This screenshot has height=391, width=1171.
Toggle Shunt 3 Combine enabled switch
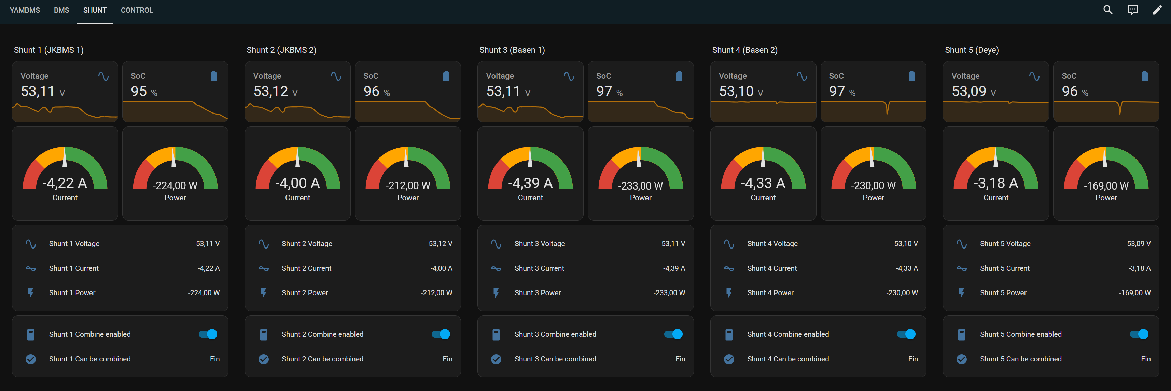pos(673,334)
